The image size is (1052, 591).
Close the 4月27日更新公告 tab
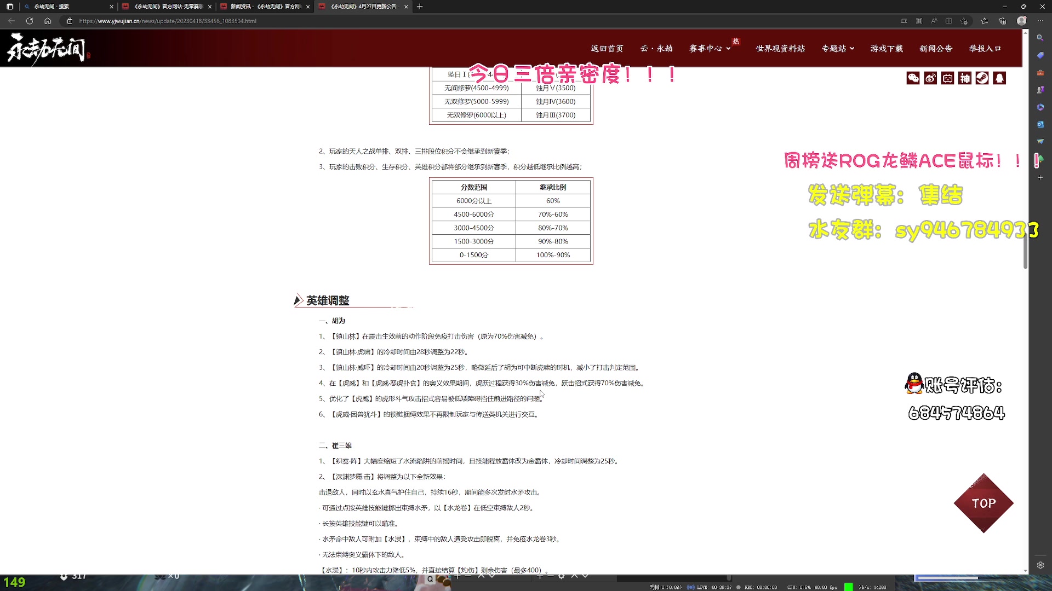tap(406, 7)
